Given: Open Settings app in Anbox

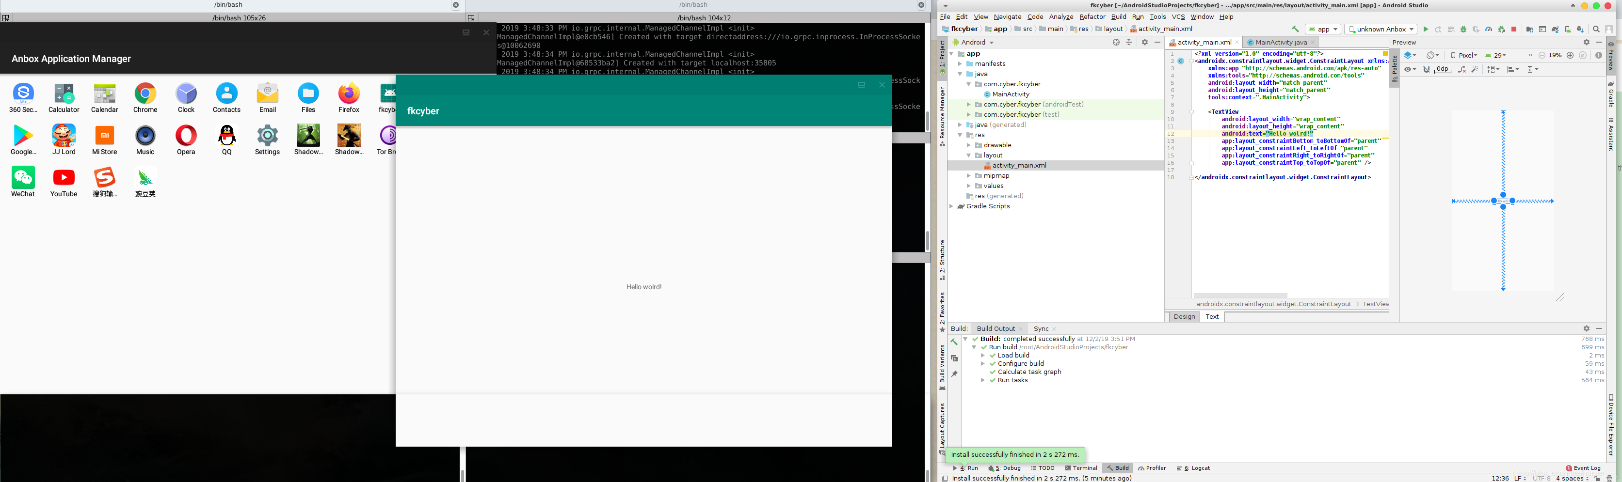Looking at the screenshot, I should coord(268,140).
